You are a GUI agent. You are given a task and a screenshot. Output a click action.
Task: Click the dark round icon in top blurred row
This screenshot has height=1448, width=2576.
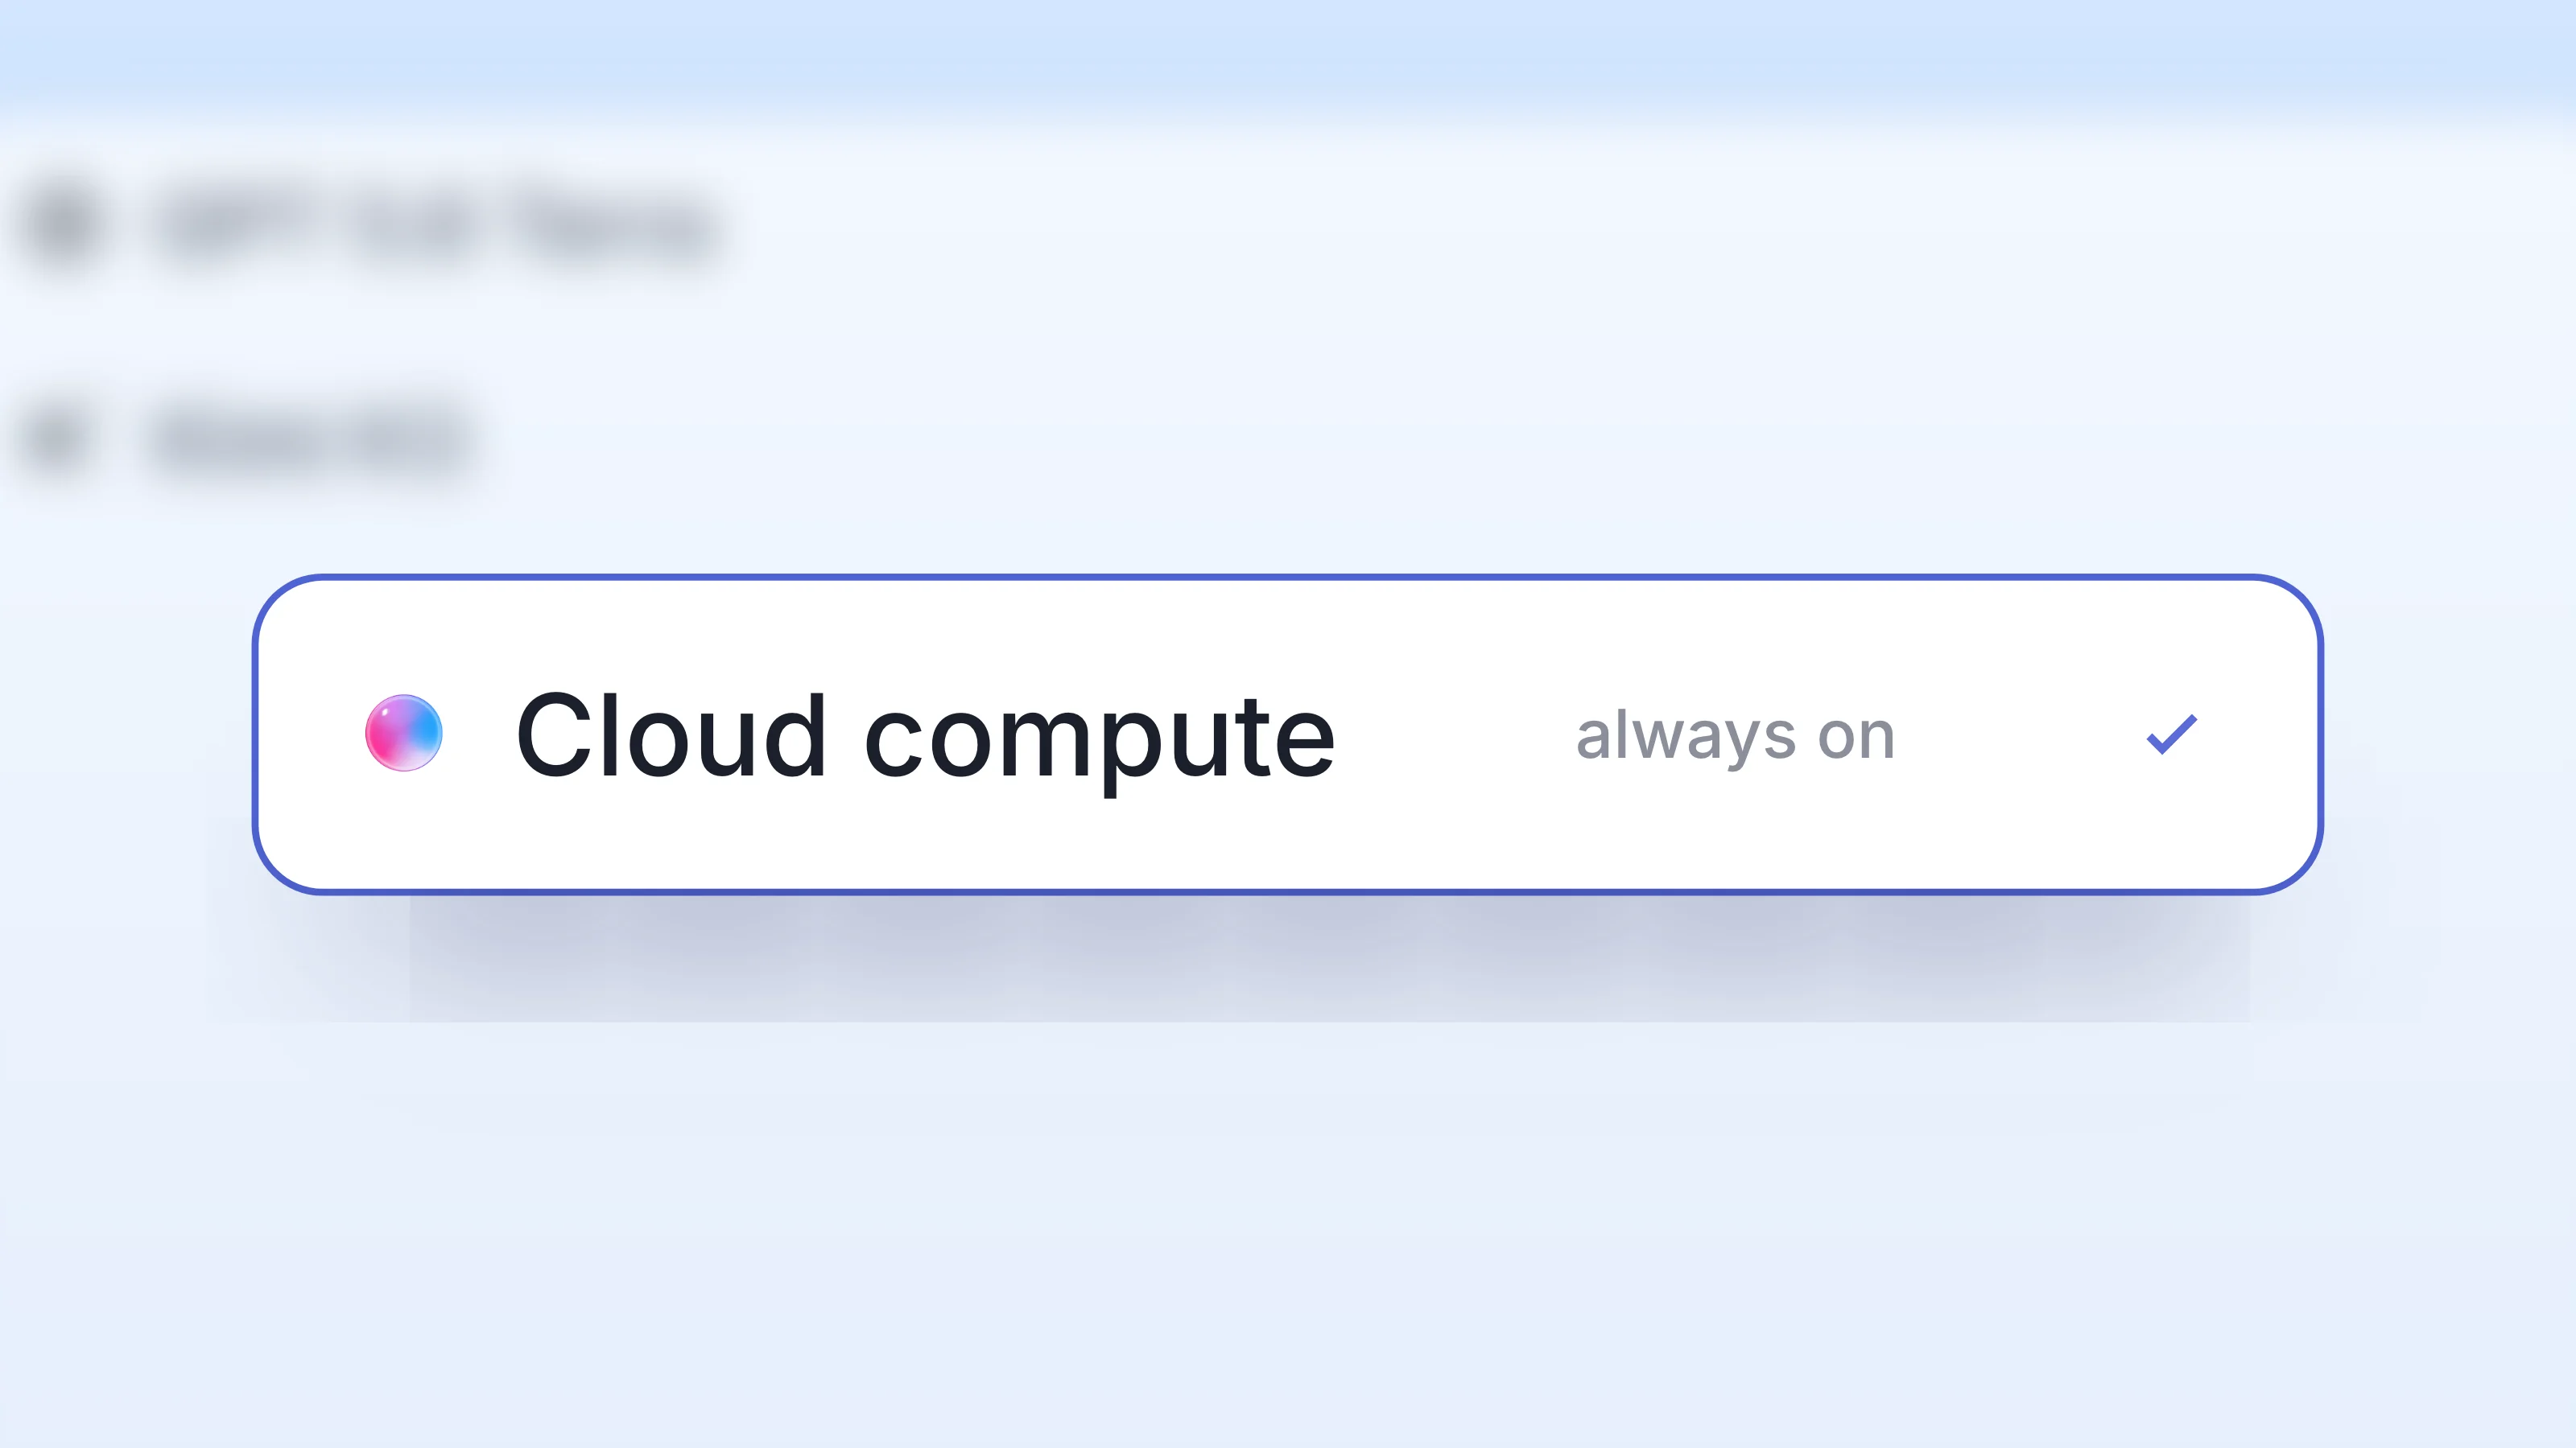point(63,226)
